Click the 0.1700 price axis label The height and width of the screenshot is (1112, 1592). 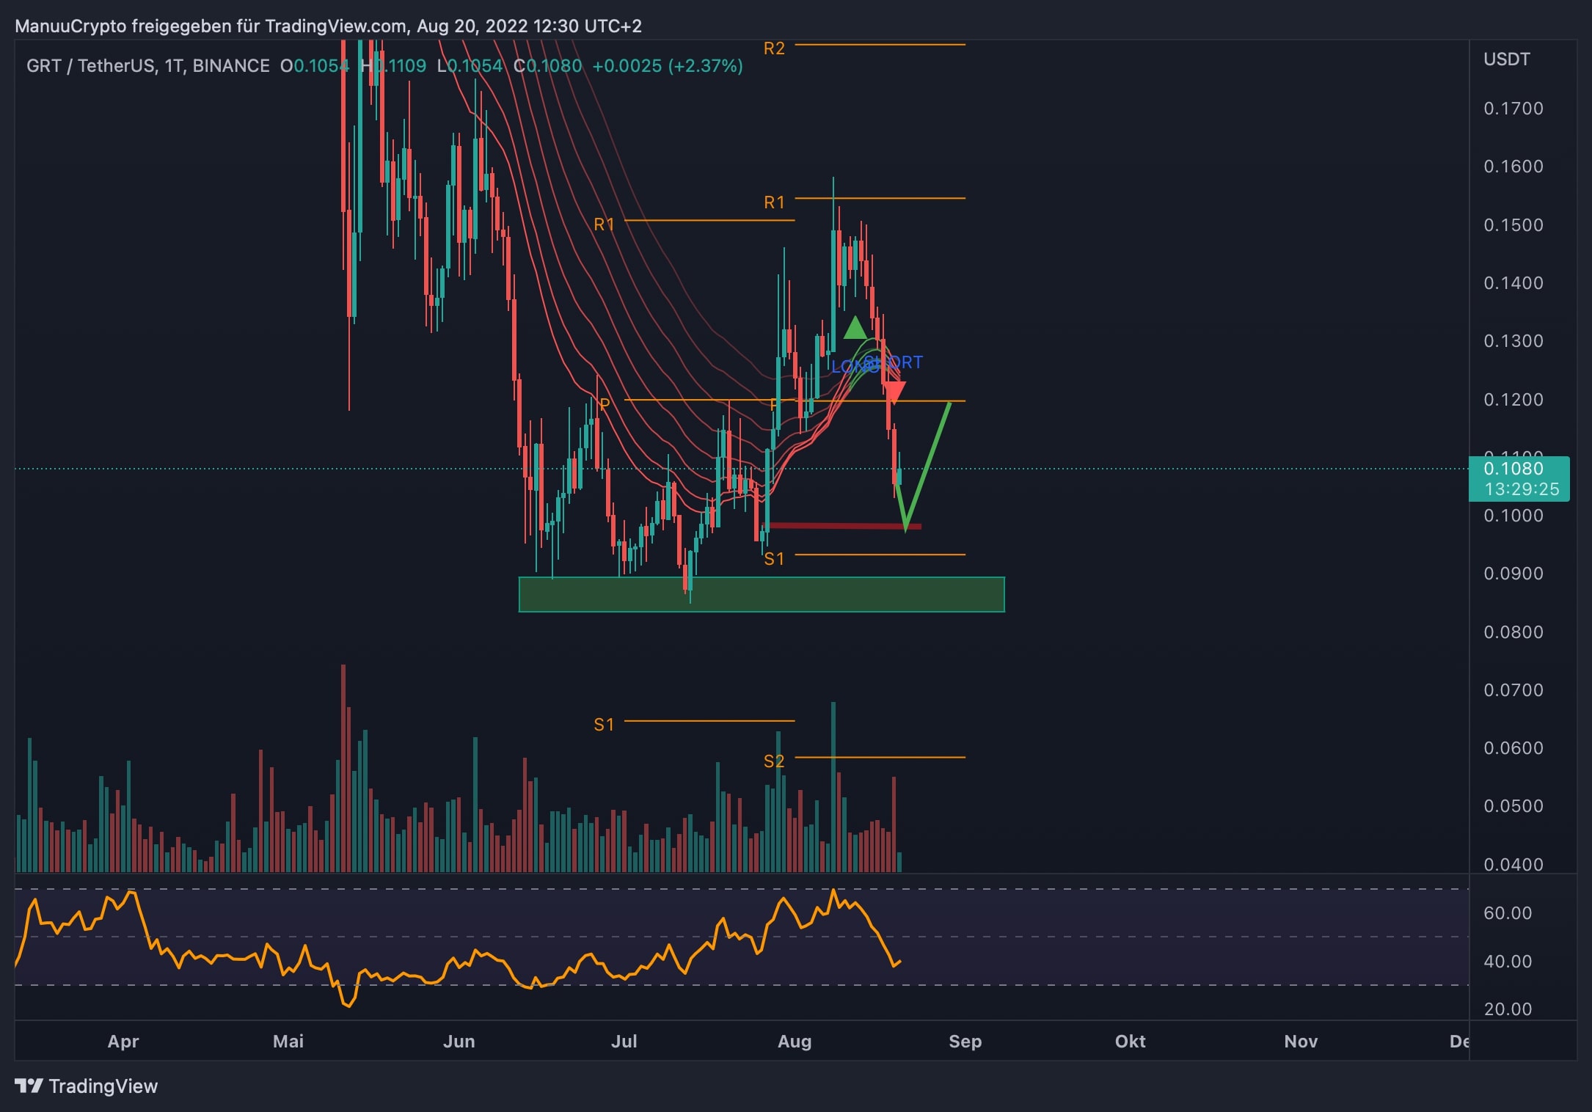(1514, 109)
